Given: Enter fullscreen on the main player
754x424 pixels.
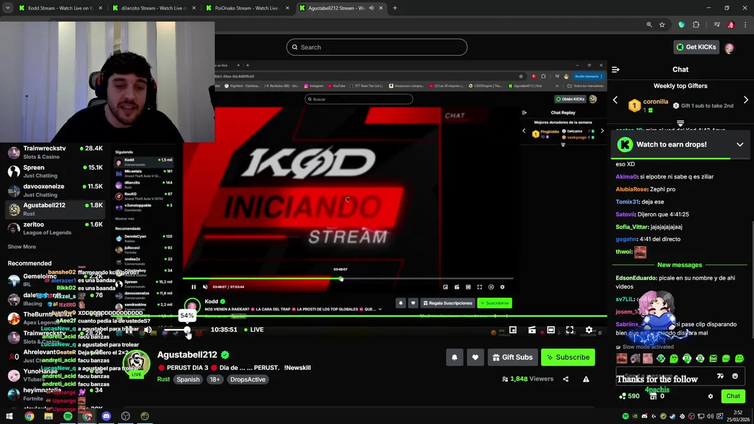Looking at the screenshot, I should pos(570,330).
